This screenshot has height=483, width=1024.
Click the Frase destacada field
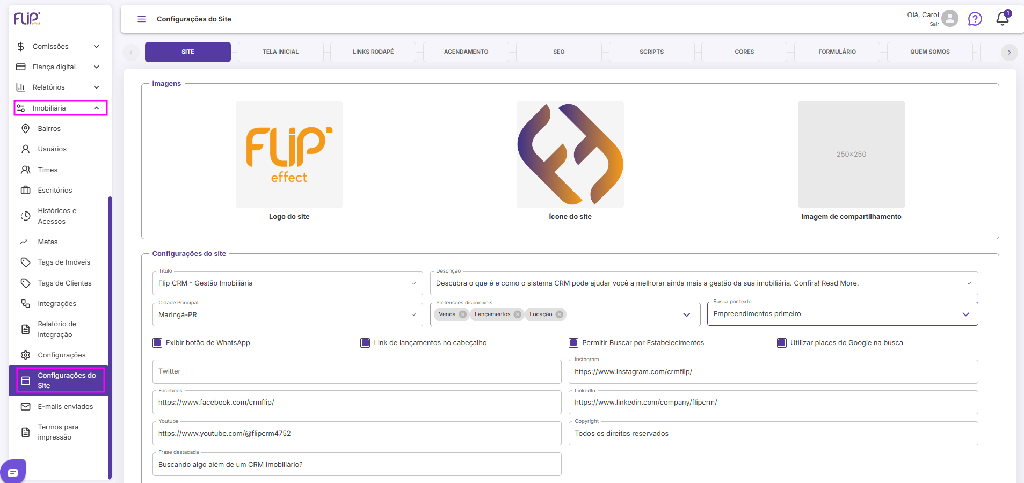pos(357,465)
